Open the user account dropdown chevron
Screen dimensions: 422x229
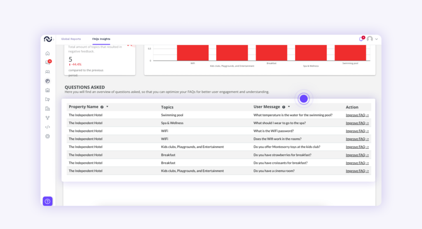376,39
